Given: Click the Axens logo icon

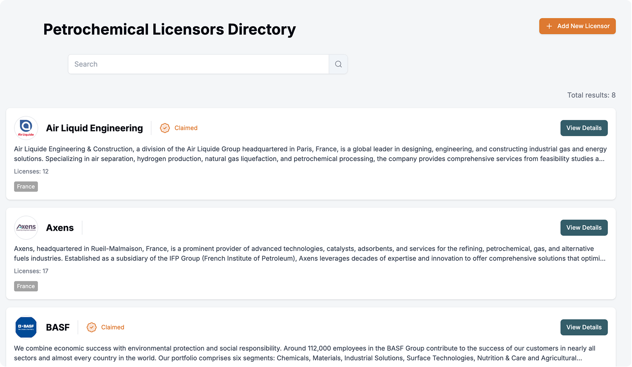Looking at the screenshot, I should coord(26,228).
